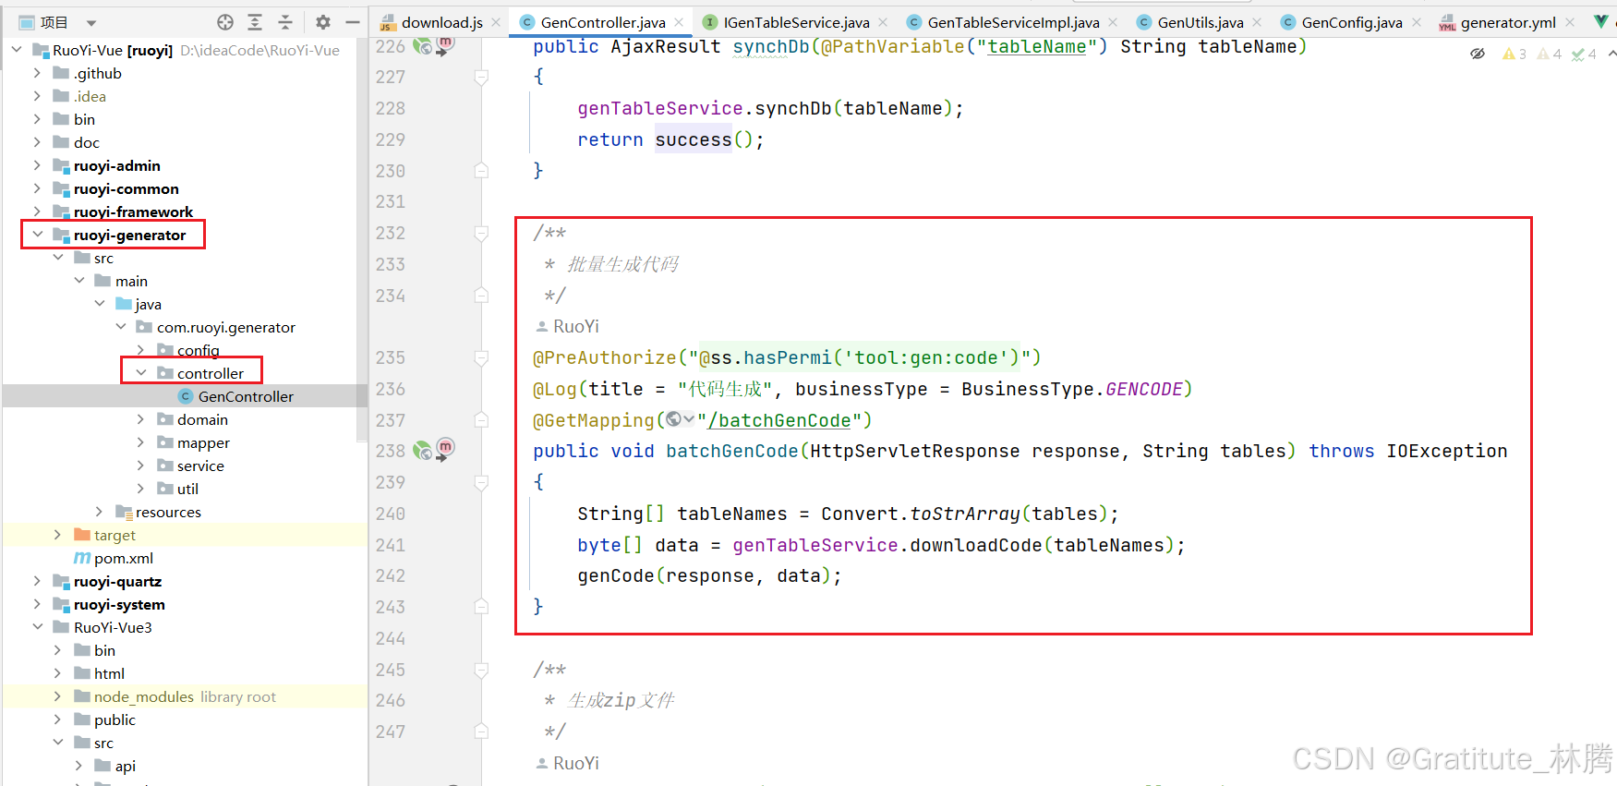1617x786 pixels.
Task: Toggle fold end marker at line 243
Action: tap(481, 607)
